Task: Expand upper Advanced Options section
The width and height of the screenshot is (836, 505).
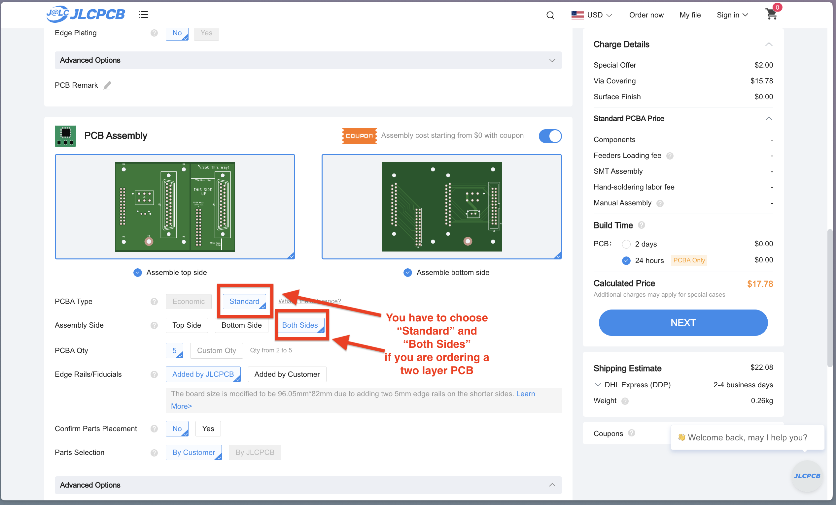Action: point(308,60)
